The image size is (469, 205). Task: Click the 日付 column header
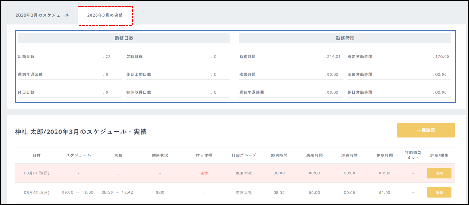pos(37,155)
